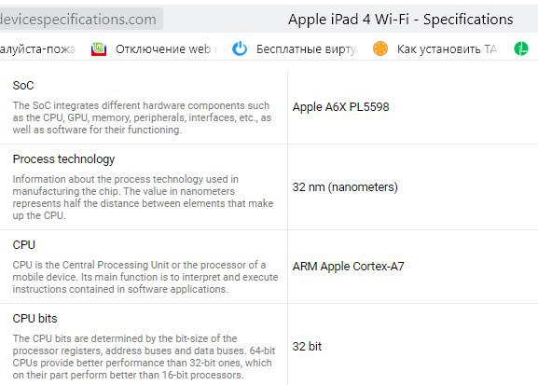Click the orange slice icon bookmark
Image resolution: width=538 pixels, height=385 pixels.
380,48
